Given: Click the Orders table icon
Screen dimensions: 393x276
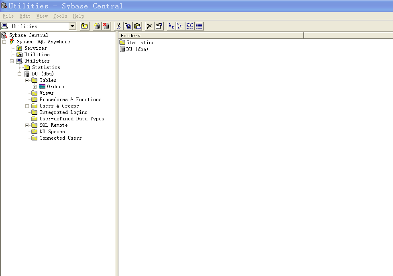Looking at the screenshot, I should click(42, 87).
